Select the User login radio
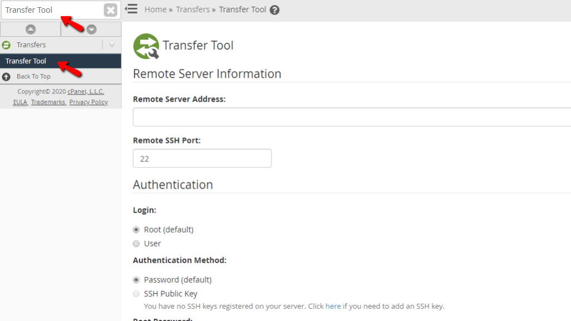571x321 pixels. [136, 244]
